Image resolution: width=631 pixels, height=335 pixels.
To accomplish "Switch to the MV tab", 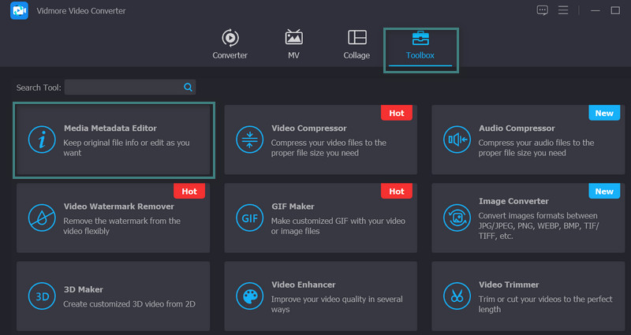I will pyautogui.click(x=293, y=44).
